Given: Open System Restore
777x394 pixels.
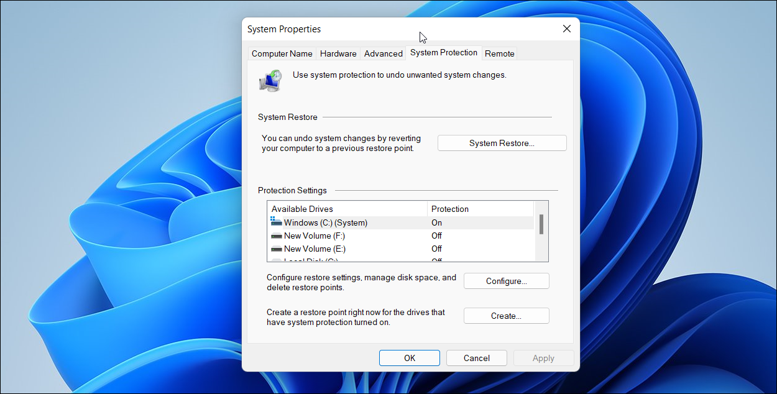Looking at the screenshot, I should pyautogui.click(x=502, y=142).
